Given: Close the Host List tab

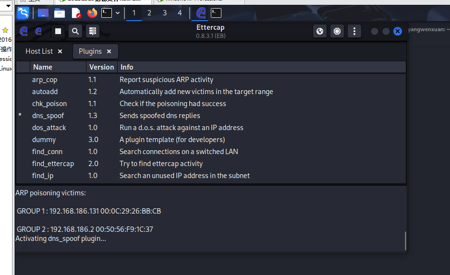Looking at the screenshot, I should [x=60, y=51].
